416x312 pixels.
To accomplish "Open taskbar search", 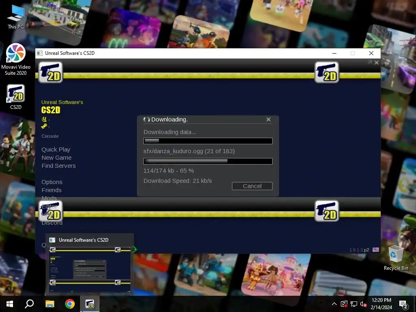I will (x=29, y=304).
